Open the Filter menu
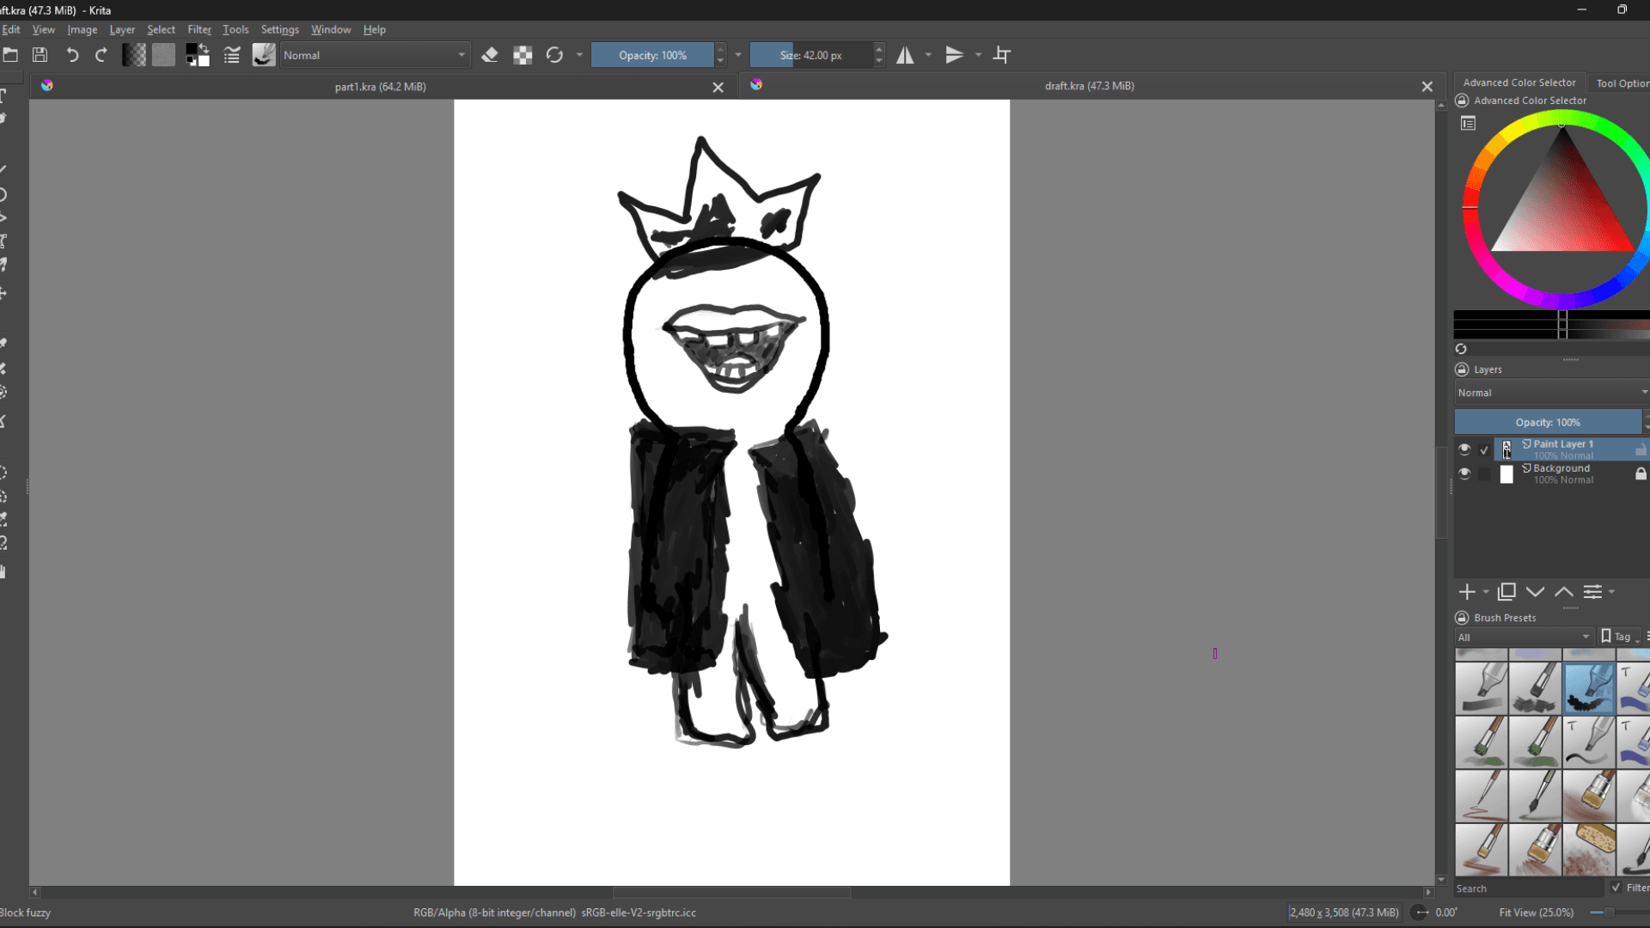 point(199,29)
